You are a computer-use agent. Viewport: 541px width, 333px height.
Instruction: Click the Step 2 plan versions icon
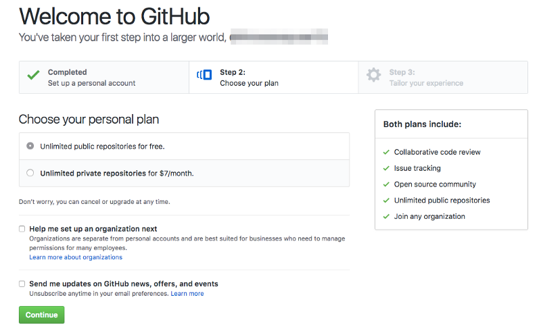[204, 75]
